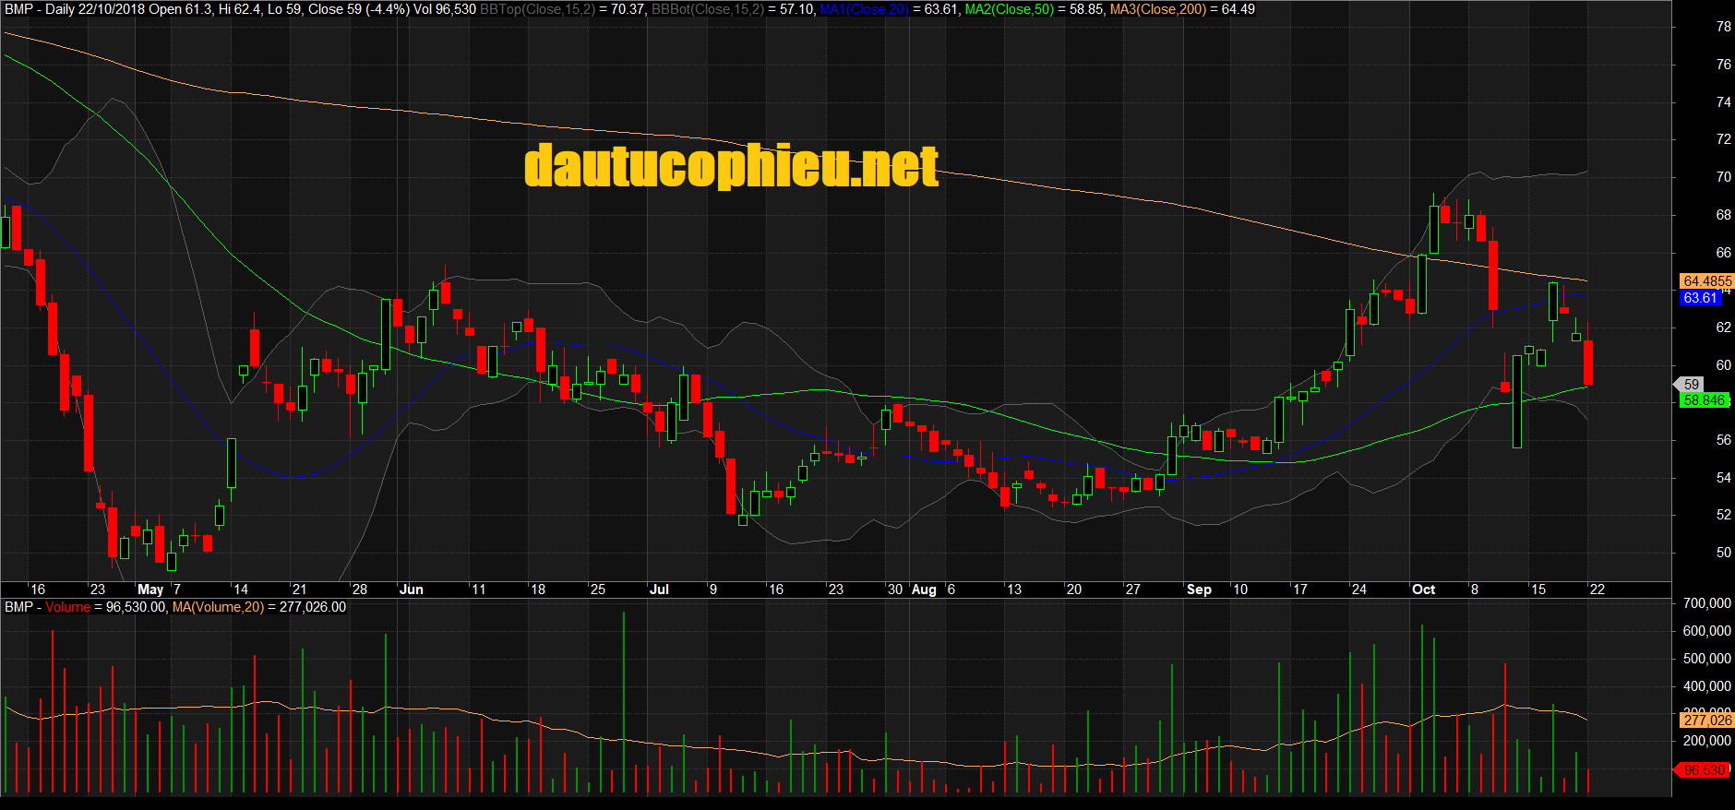Screen dimensions: 1735x810
Task: Click the Aug month label on time axis
Action: [x=924, y=590]
